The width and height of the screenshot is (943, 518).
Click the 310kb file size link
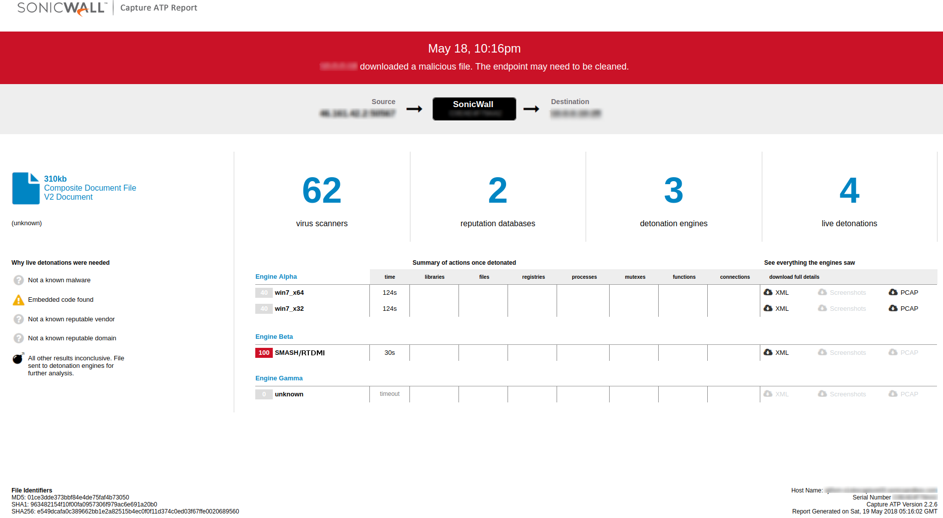coord(55,179)
